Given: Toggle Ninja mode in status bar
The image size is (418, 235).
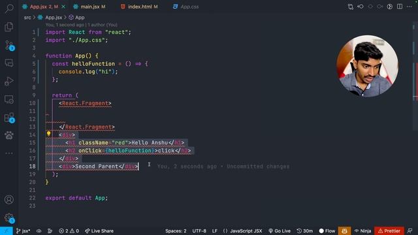Looking at the screenshot, I should (x=362, y=230).
